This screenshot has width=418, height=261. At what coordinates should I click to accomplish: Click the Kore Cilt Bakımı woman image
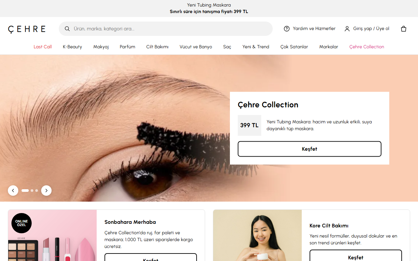(257, 236)
